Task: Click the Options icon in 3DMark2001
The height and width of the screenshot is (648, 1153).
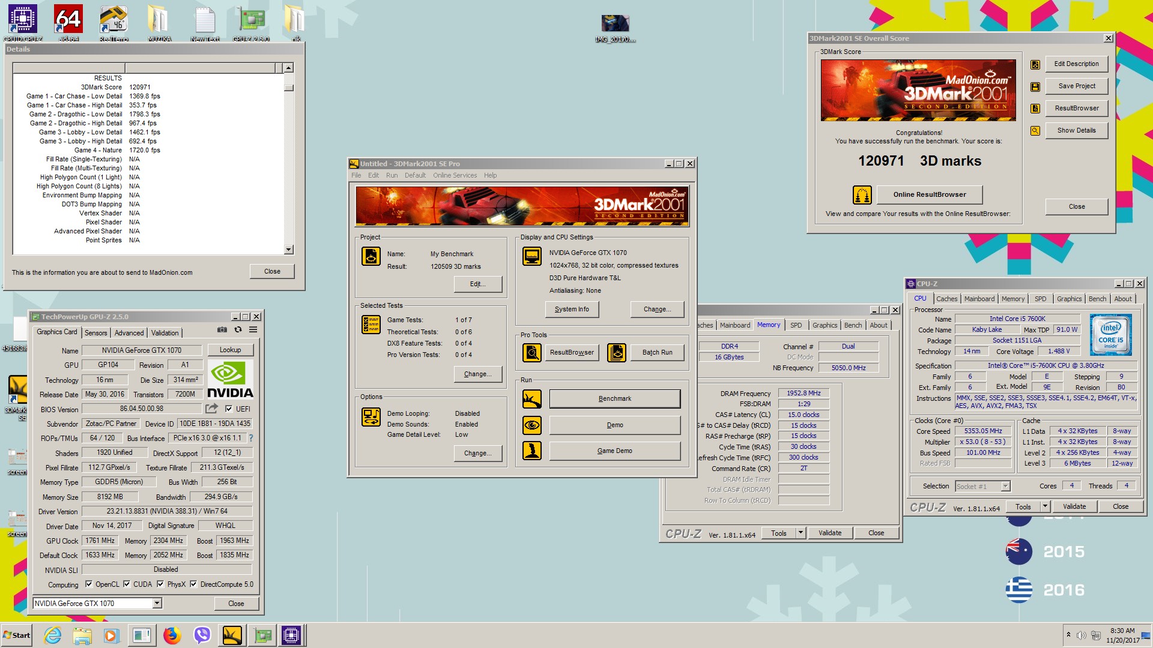Action: coord(371,417)
